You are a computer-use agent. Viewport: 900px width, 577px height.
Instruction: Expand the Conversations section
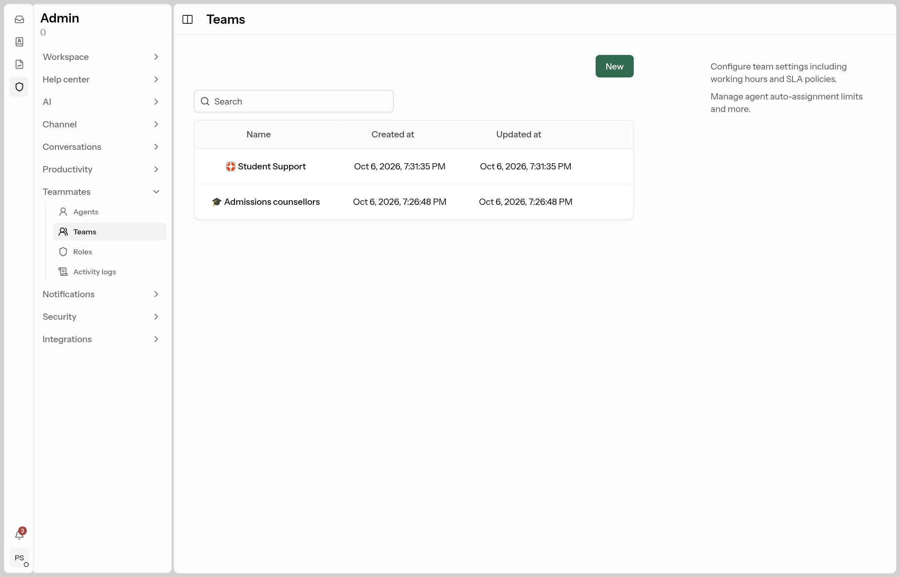101,147
